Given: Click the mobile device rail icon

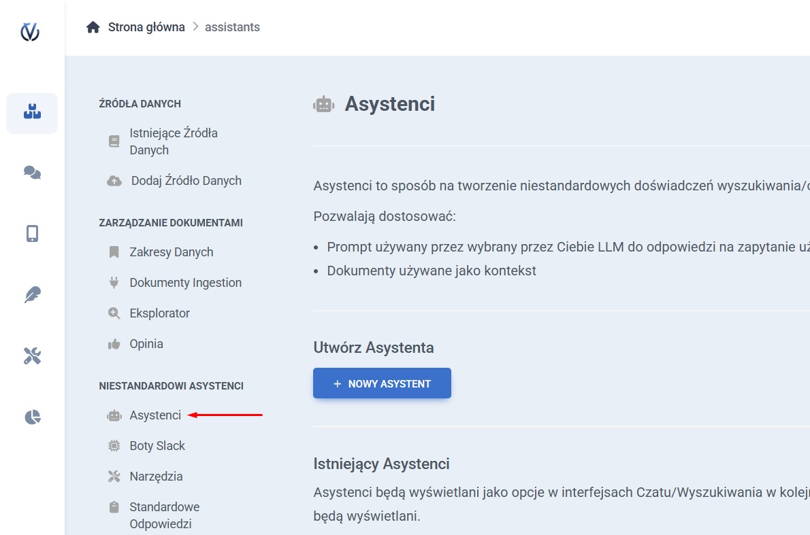Looking at the screenshot, I should point(32,234).
